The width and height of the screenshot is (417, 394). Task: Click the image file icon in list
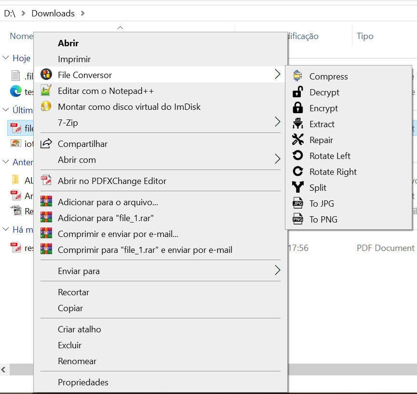(16, 144)
